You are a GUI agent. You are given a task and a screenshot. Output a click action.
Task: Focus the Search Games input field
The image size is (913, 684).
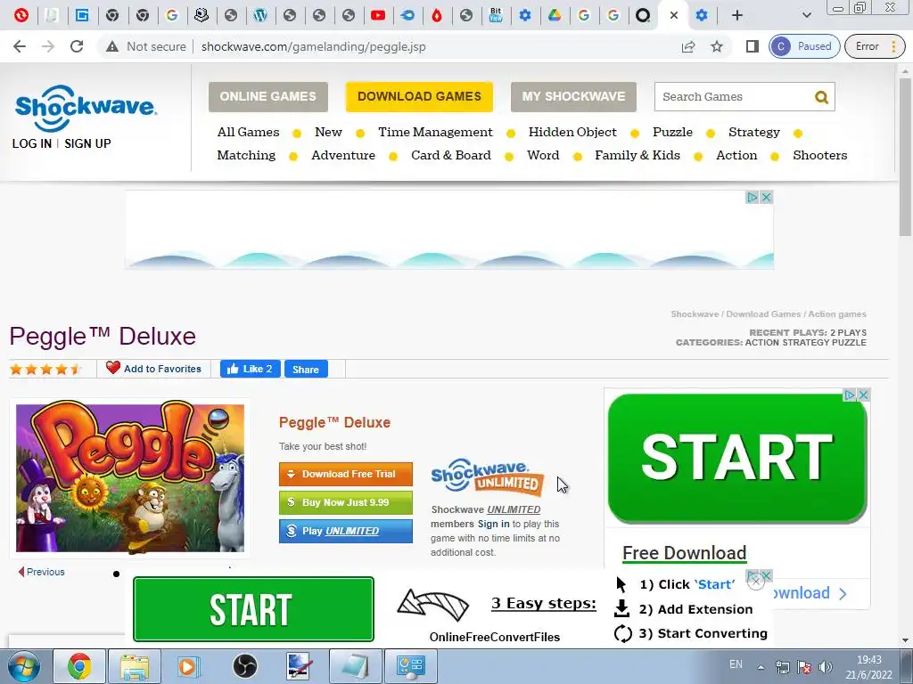point(734,96)
